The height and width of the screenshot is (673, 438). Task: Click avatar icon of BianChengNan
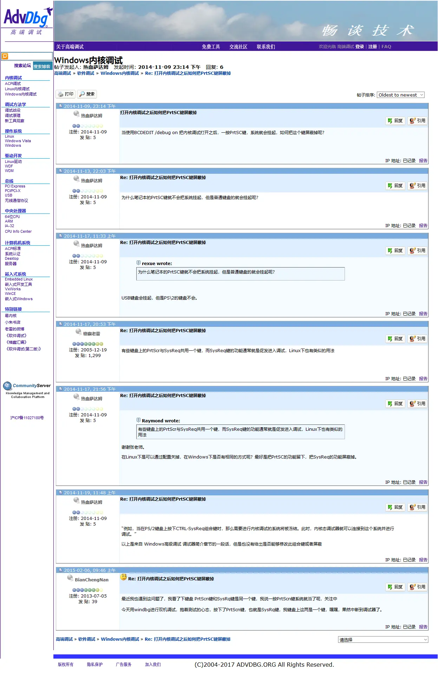tap(70, 578)
